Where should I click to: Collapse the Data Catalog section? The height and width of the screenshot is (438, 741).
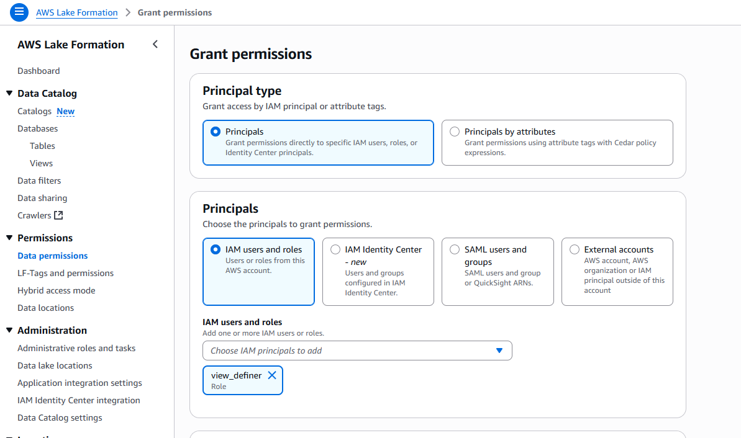pyautogui.click(x=9, y=94)
